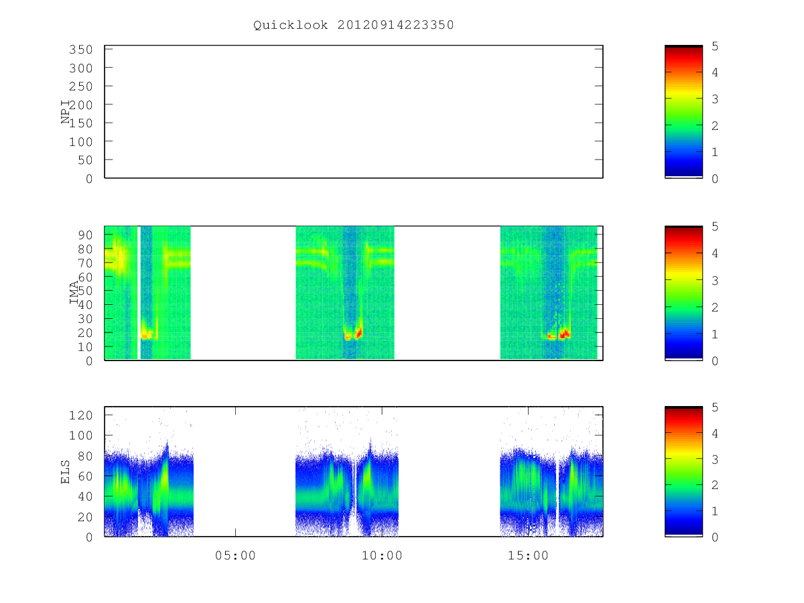
Task: Click the 120 tick on ELS axis
Action: pos(80,415)
